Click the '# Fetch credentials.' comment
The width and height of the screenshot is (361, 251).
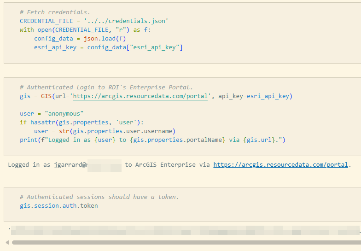tap(55, 12)
